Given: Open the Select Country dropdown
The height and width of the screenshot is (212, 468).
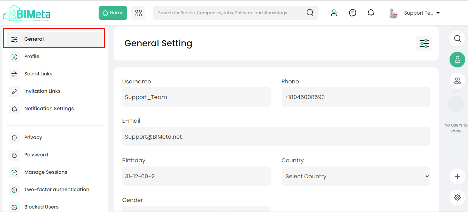Looking at the screenshot, I should (x=356, y=176).
